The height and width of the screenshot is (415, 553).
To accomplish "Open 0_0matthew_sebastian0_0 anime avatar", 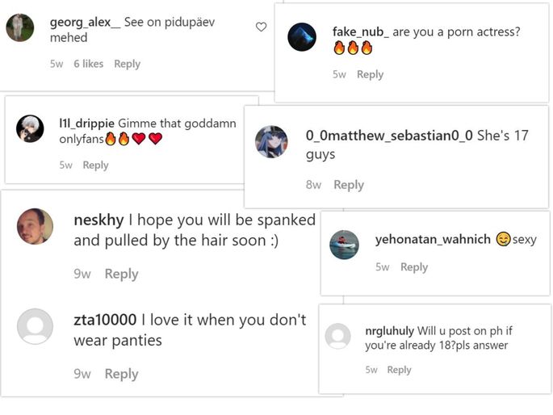I will [x=271, y=142].
